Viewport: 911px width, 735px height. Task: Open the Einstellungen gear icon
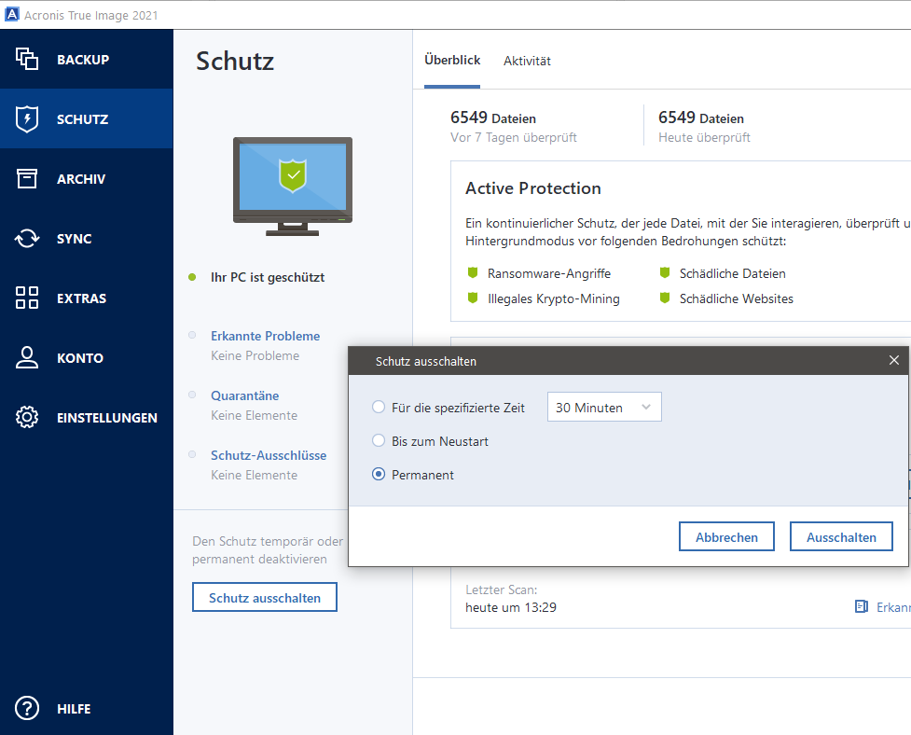pyautogui.click(x=27, y=418)
